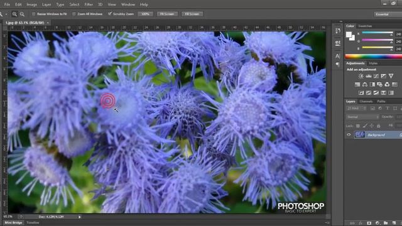Add a Hue/Saturation adjustment
The height and width of the screenshot is (226, 402).
pos(357,84)
